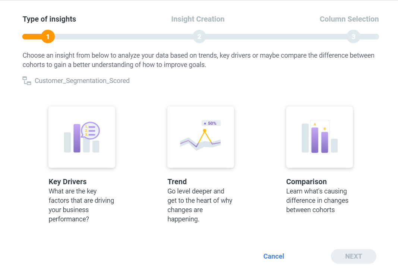The height and width of the screenshot is (272, 398).
Task: Click the Key Drivers heading text
Action: 67,182
